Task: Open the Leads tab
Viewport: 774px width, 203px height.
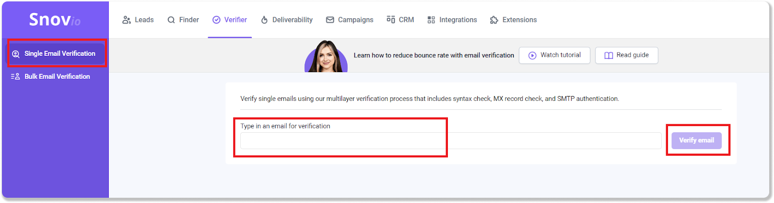Action: coord(138,20)
